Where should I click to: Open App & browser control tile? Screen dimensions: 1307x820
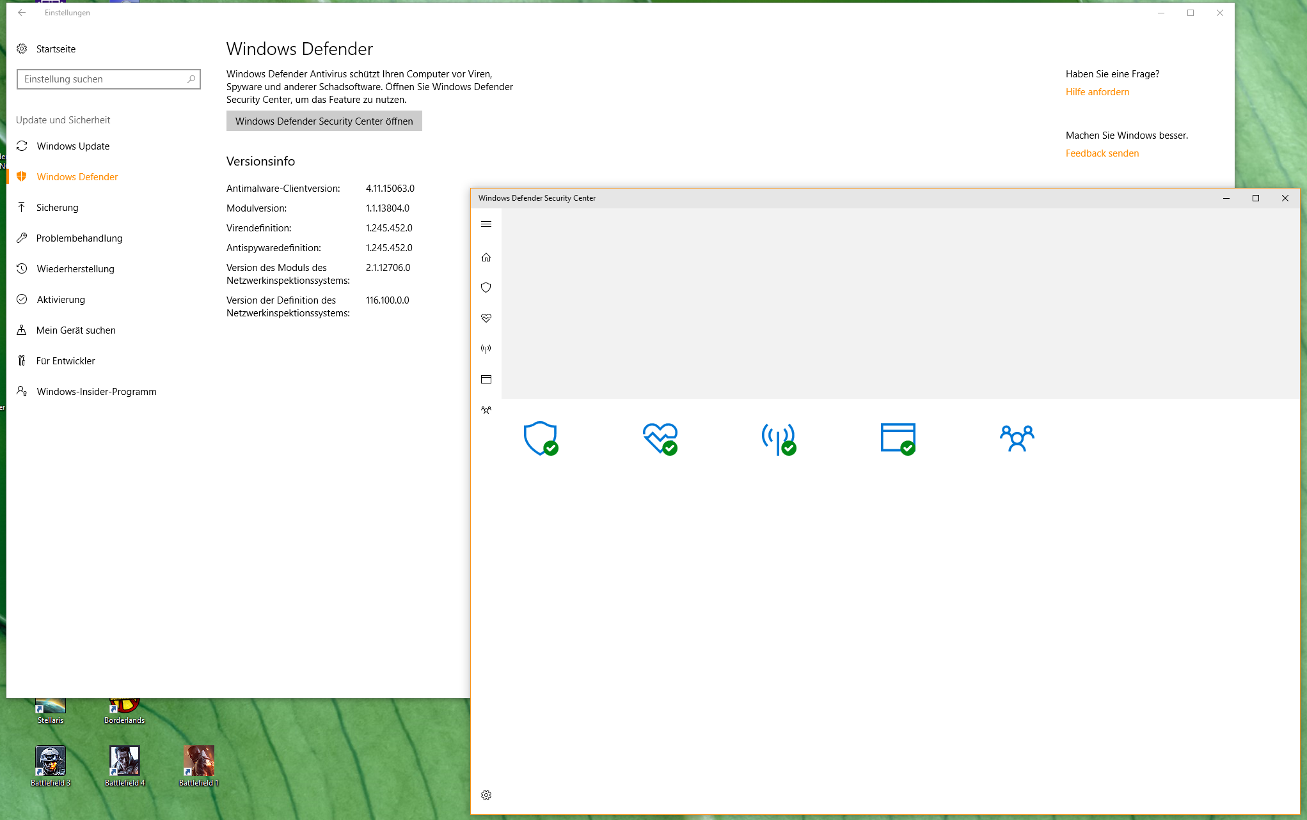(x=898, y=438)
